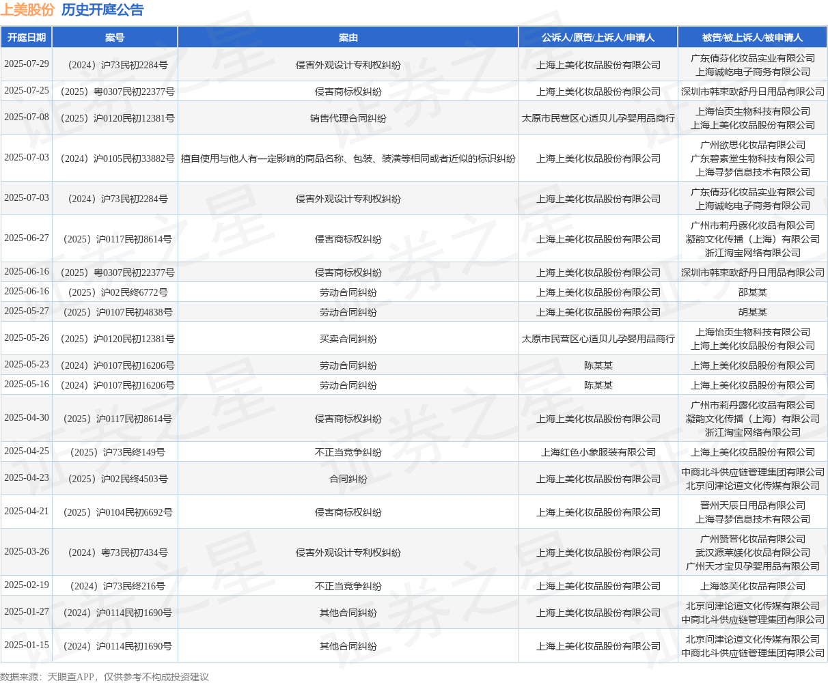Click defendant 广东碧素堂生物科技有限公司
The height and width of the screenshot is (683, 828).
pyautogui.click(x=753, y=158)
